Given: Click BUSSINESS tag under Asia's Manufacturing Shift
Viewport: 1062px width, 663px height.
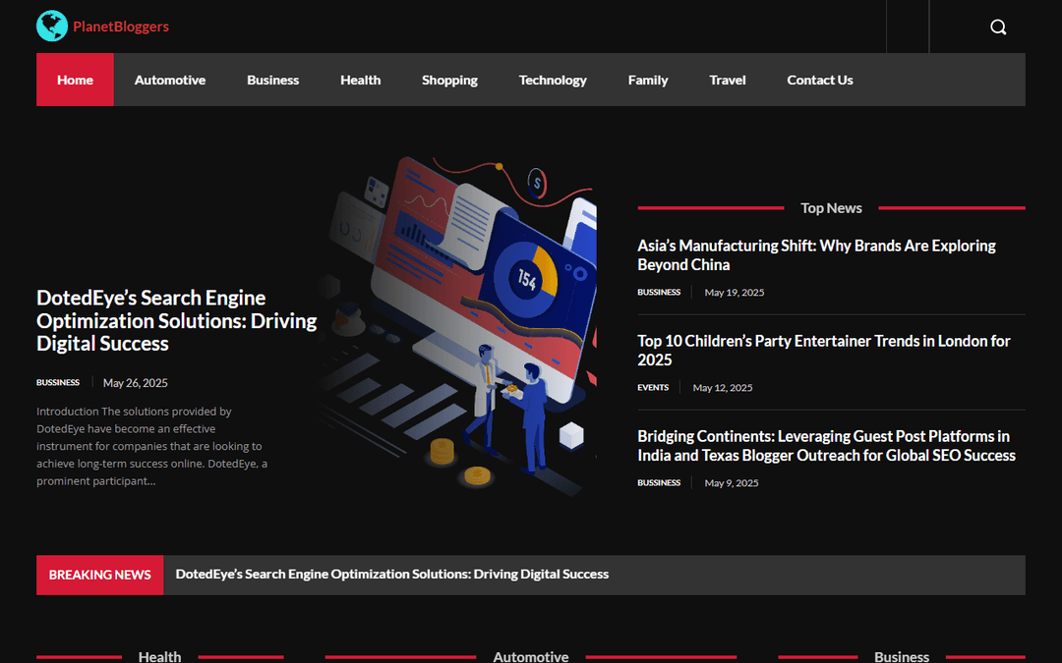Looking at the screenshot, I should (x=659, y=293).
